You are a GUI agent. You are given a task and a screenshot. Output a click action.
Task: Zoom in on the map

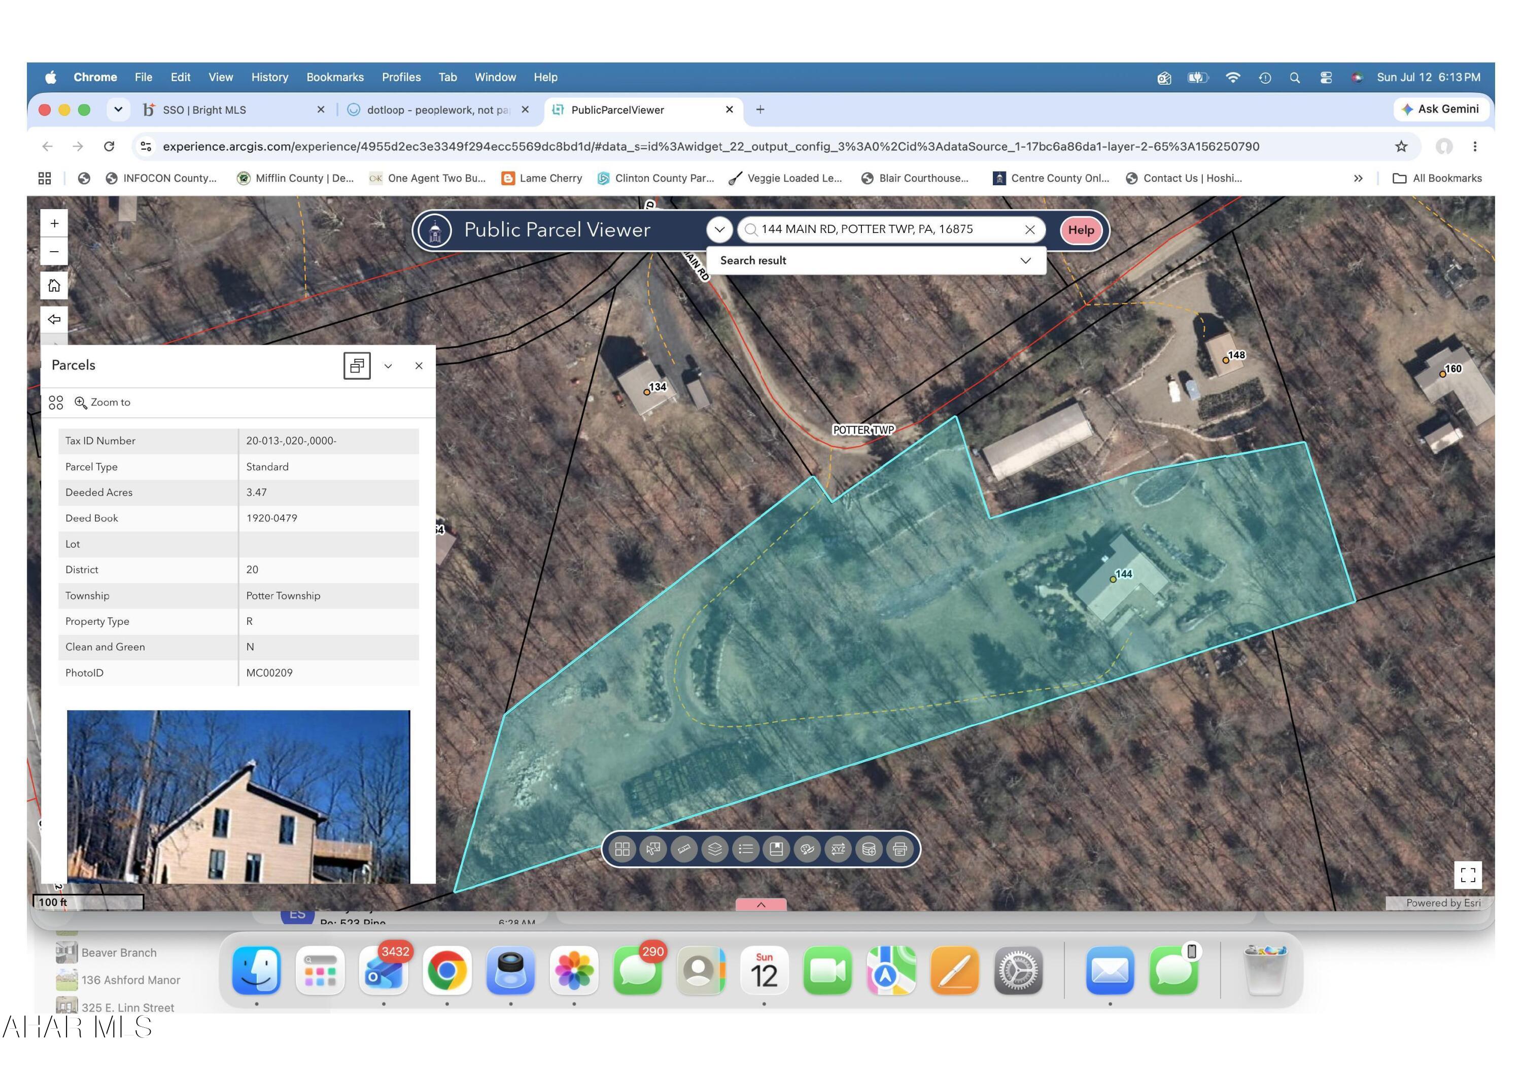(x=54, y=223)
